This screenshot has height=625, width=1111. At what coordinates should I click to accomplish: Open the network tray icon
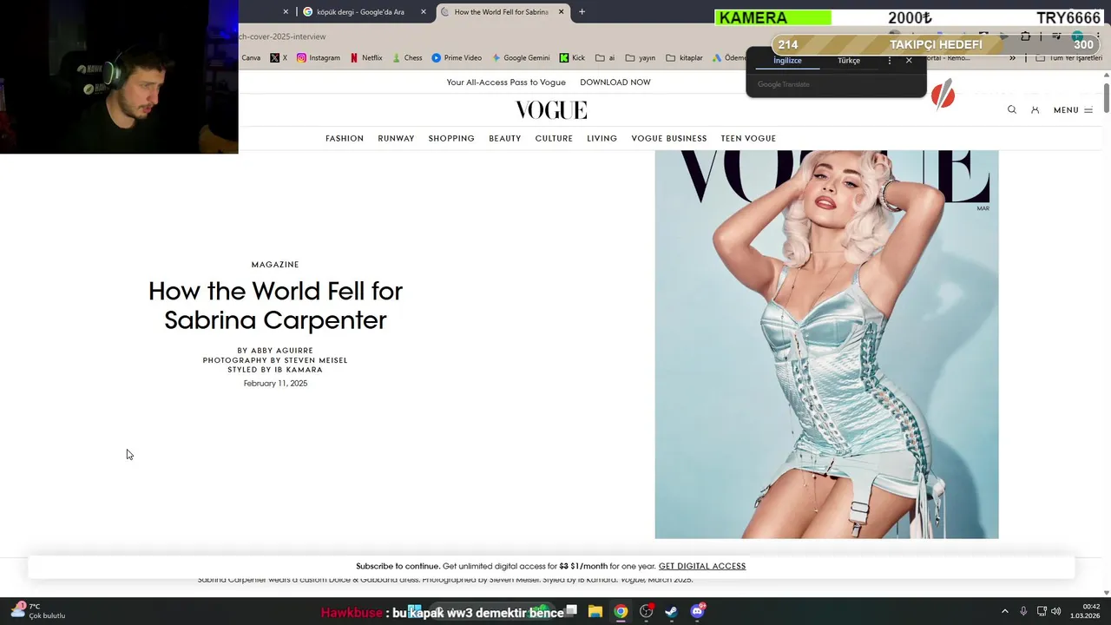click(x=1042, y=611)
